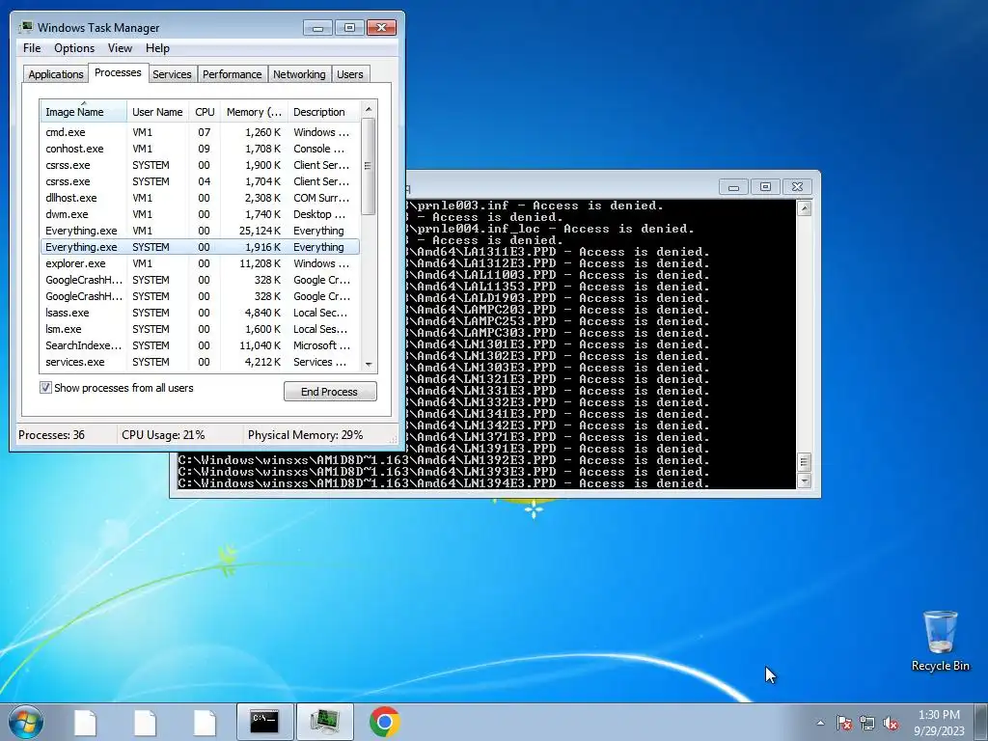Open the second blank file taskbar icon

tap(145, 722)
